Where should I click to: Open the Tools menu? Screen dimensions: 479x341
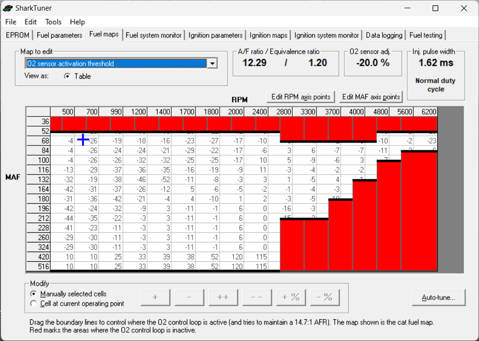tap(53, 22)
